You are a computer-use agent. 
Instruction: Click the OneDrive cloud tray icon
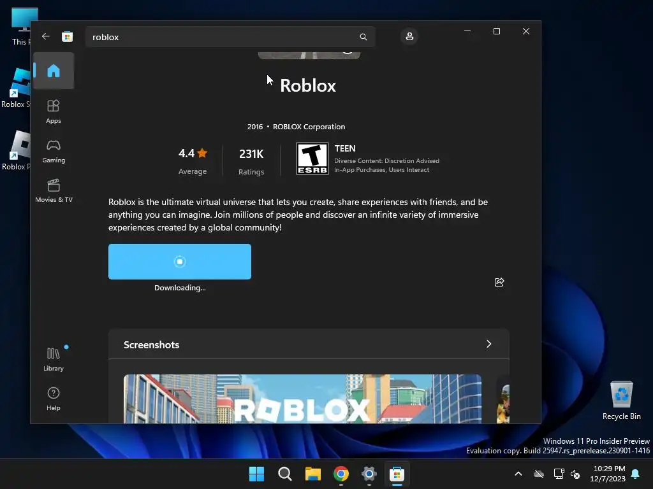click(x=539, y=474)
